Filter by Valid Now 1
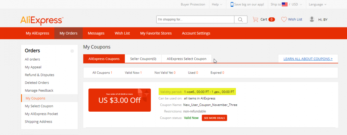Screen dimensions: 347x135 click(133, 73)
